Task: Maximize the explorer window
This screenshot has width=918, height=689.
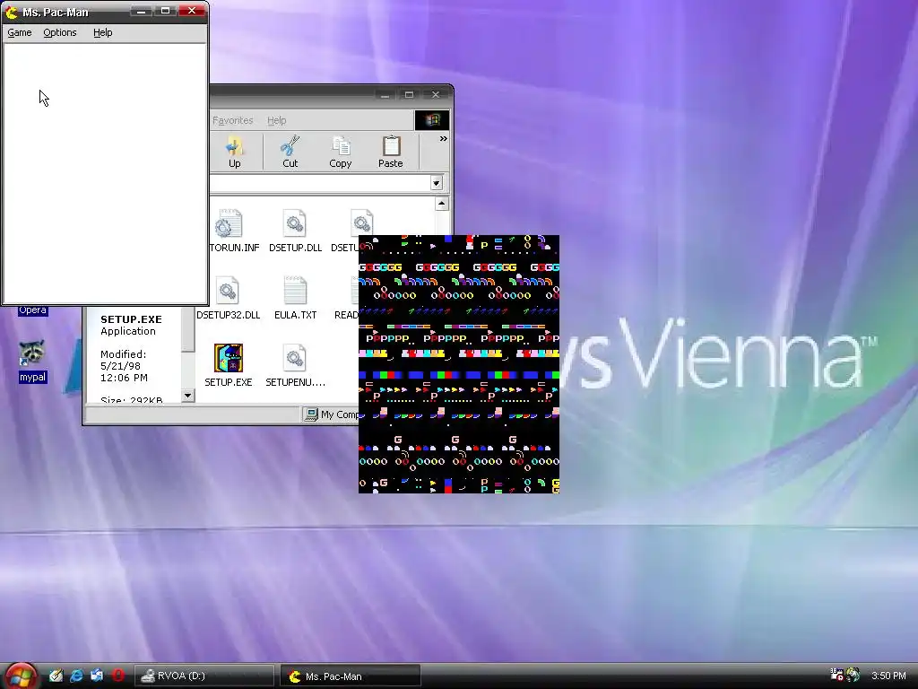Action: [409, 95]
